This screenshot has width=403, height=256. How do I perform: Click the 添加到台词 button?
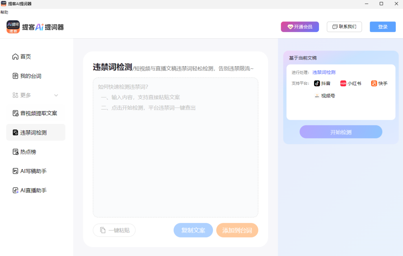(237, 230)
